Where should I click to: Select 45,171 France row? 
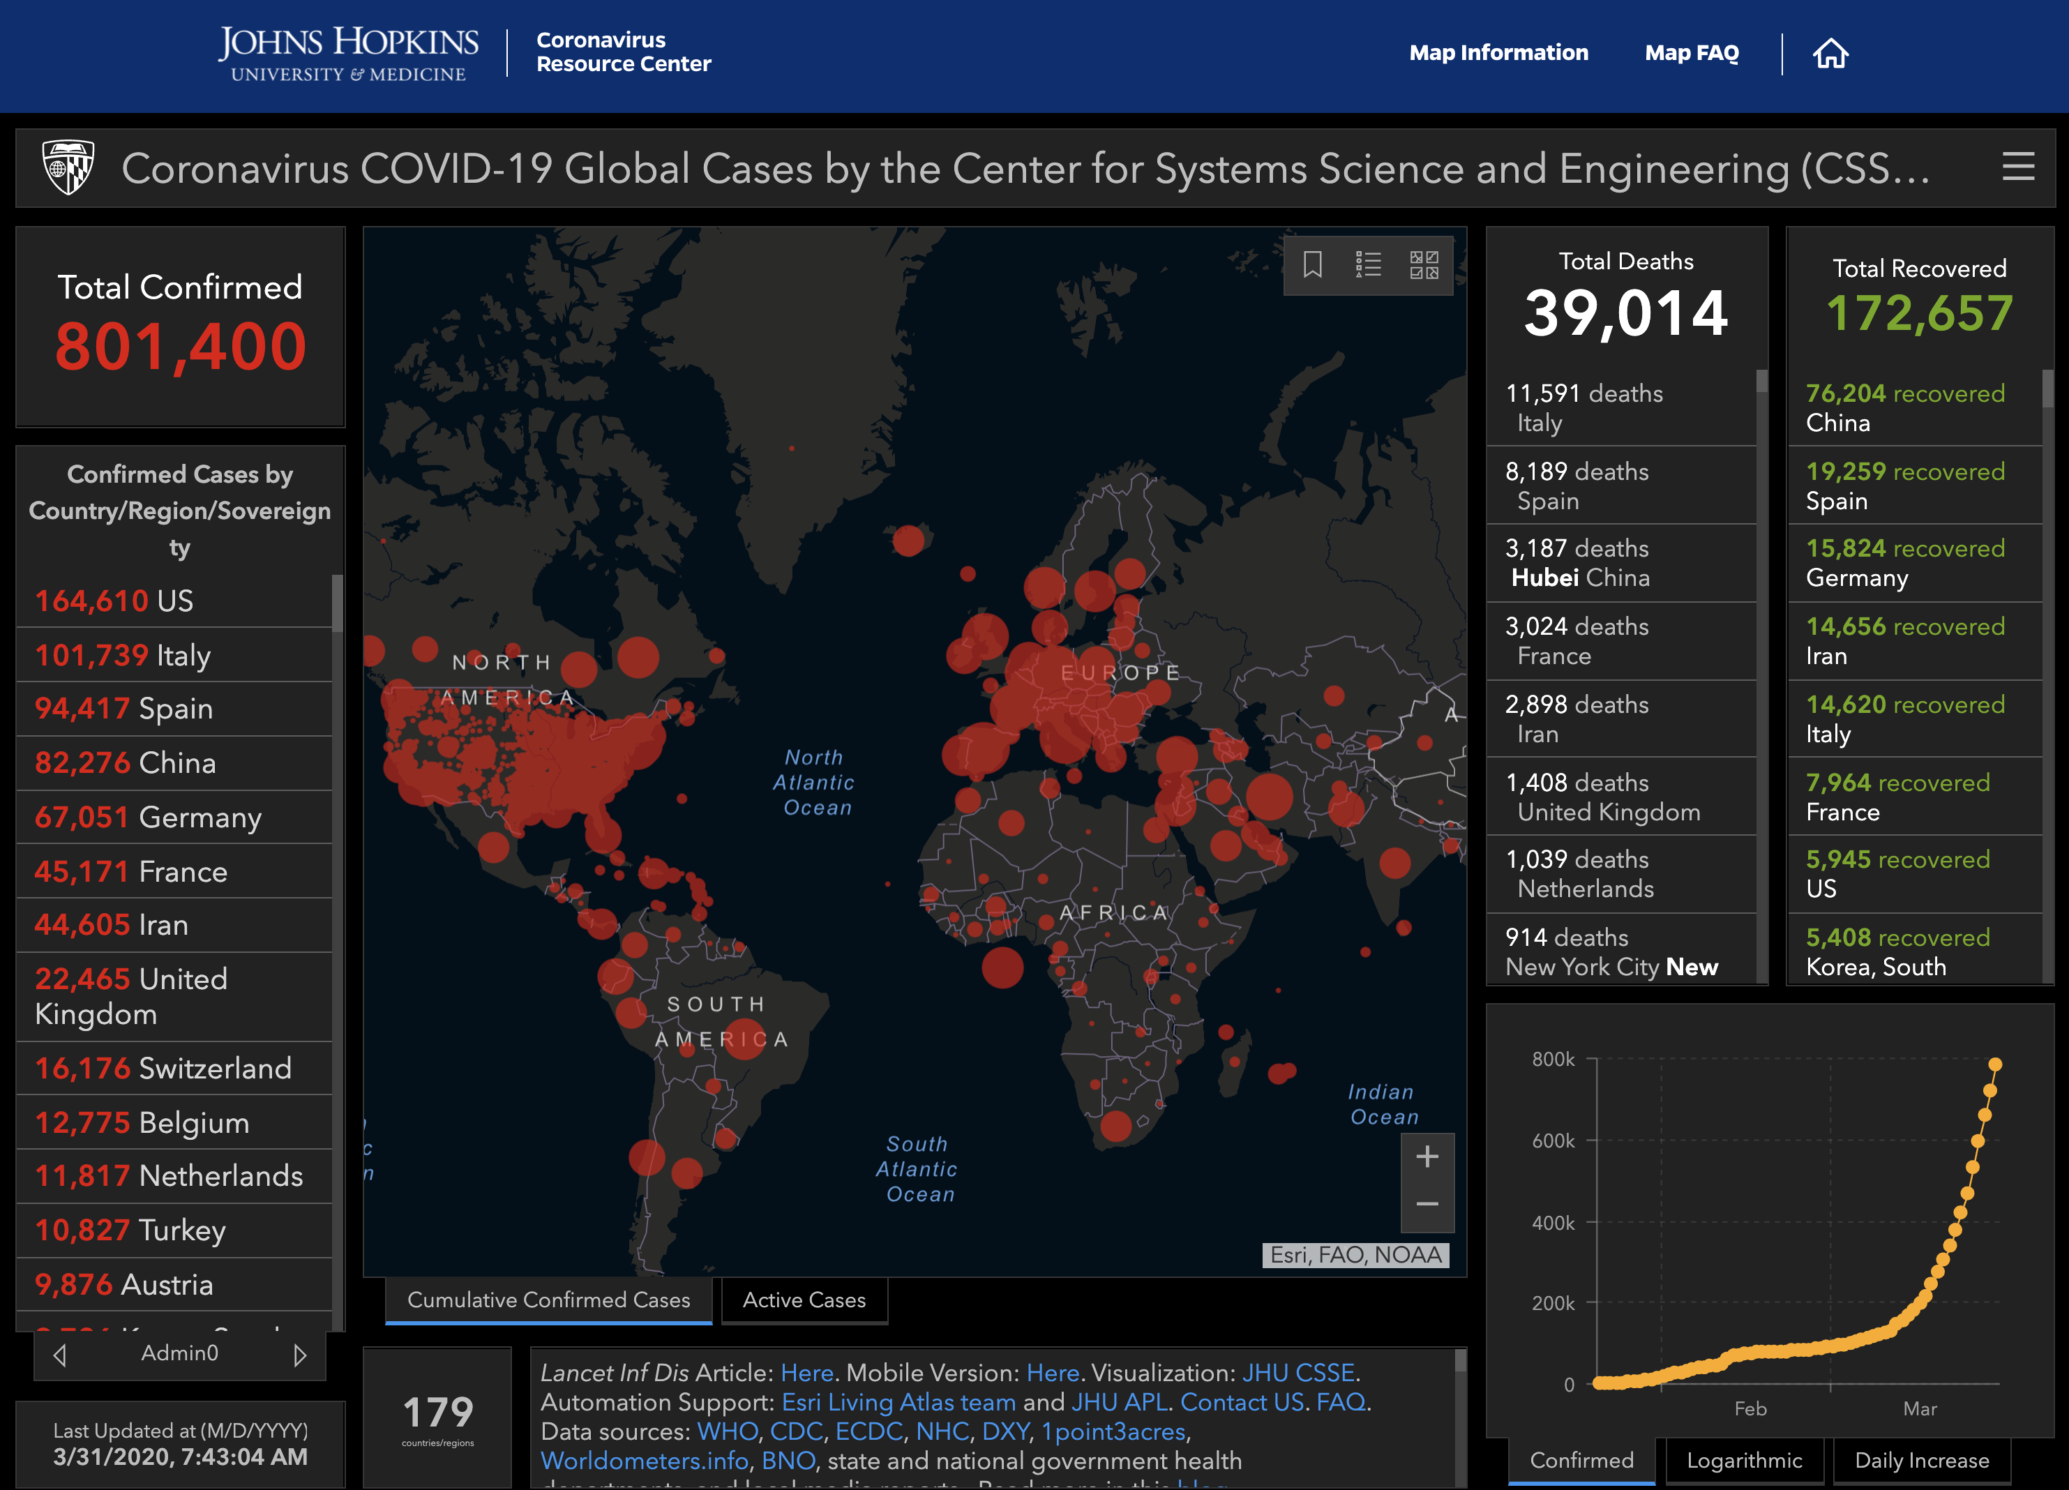[x=173, y=871]
